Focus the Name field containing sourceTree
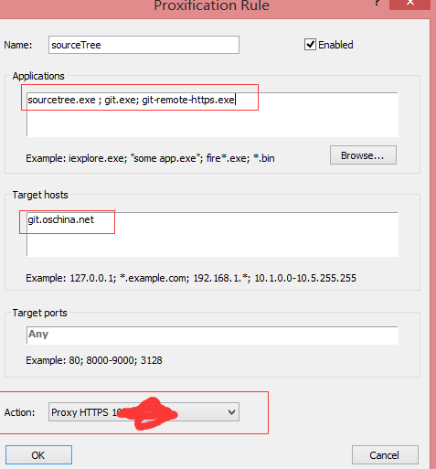Viewport: 436px width, 469px height. click(x=144, y=45)
